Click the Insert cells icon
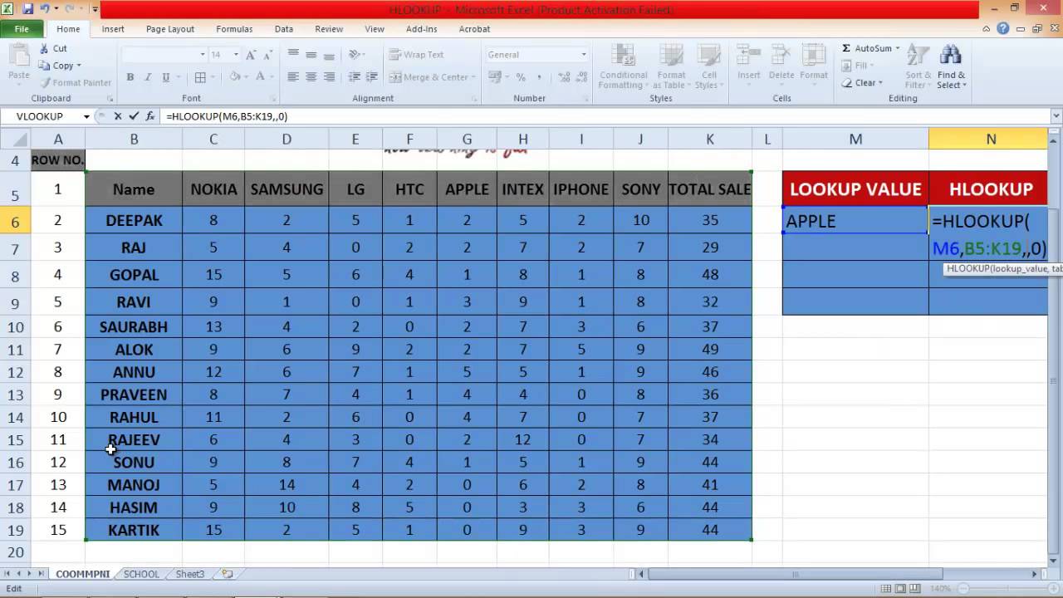This screenshot has height=598, width=1063. 748,56
